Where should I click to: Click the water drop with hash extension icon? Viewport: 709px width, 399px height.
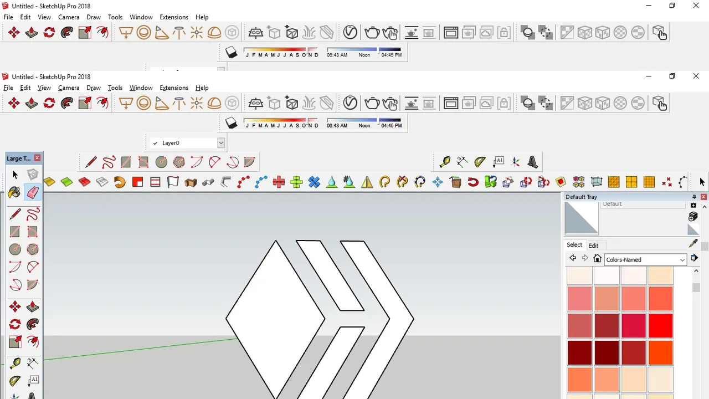tap(349, 182)
